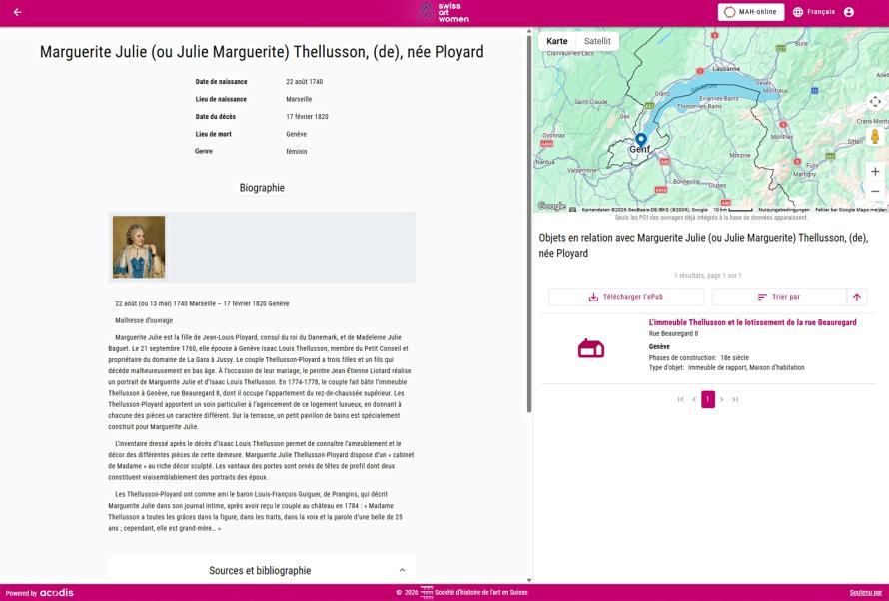The image size is (889, 601).
Task: Go back using the header arrow
Action: click(x=18, y=12)
